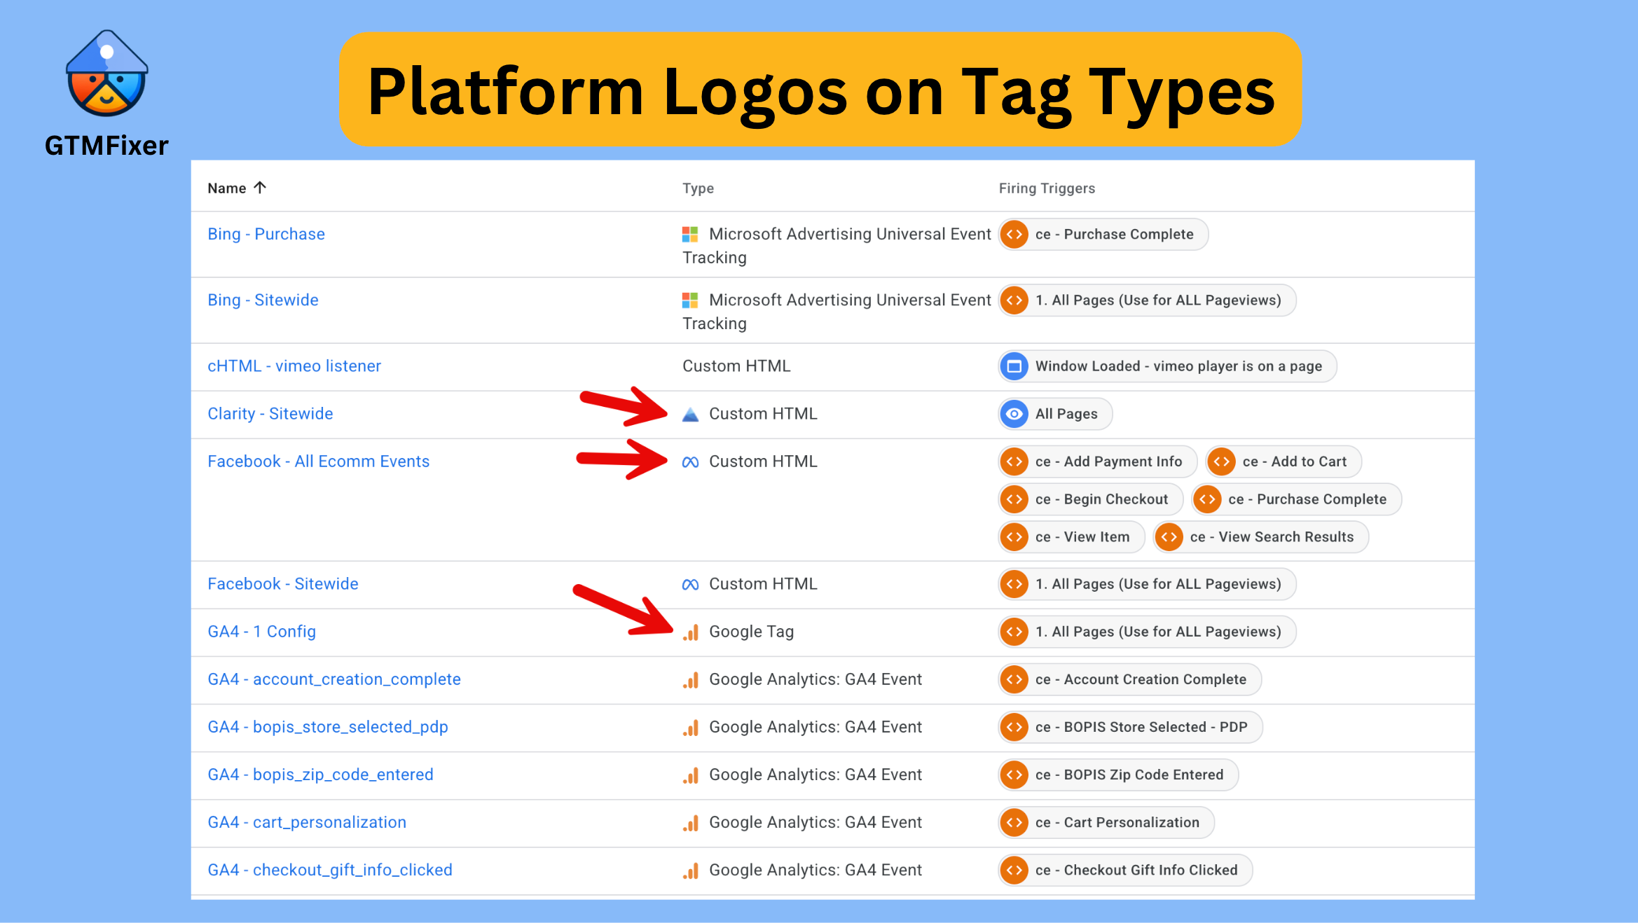Click orange code icon on ce - Account Creation Complete
1638x923 pixels.
(1014, 679)
